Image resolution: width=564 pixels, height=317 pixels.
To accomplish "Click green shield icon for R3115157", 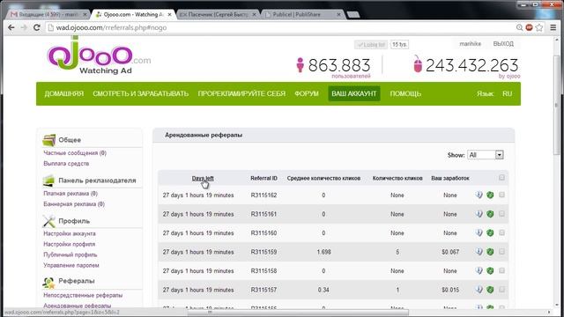I will tap(490, 290).
